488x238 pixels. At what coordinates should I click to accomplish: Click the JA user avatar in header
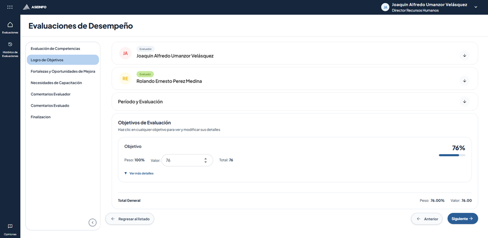385,7
